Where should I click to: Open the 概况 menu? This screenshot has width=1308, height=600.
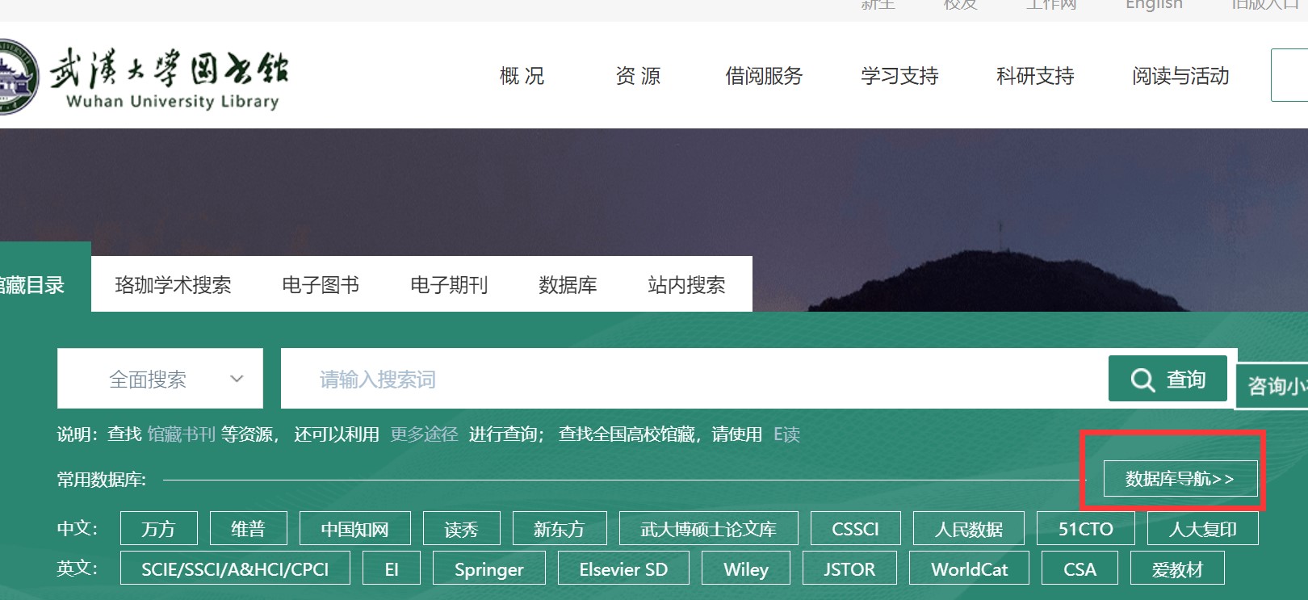(x=522, y=76)
